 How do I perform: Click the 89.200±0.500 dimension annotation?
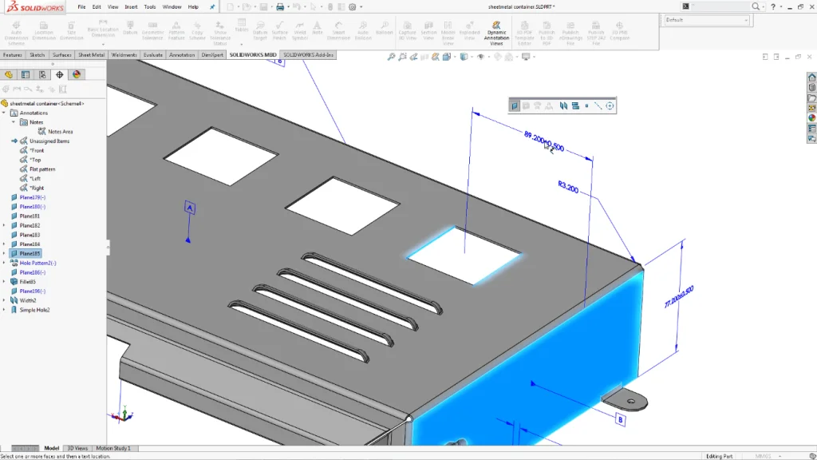(x=543, y=141)
